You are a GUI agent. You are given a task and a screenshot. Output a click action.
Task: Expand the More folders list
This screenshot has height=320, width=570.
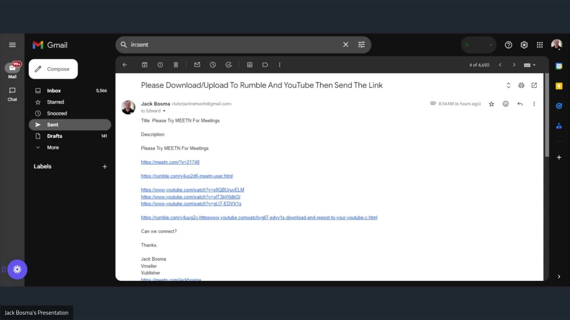70,148
